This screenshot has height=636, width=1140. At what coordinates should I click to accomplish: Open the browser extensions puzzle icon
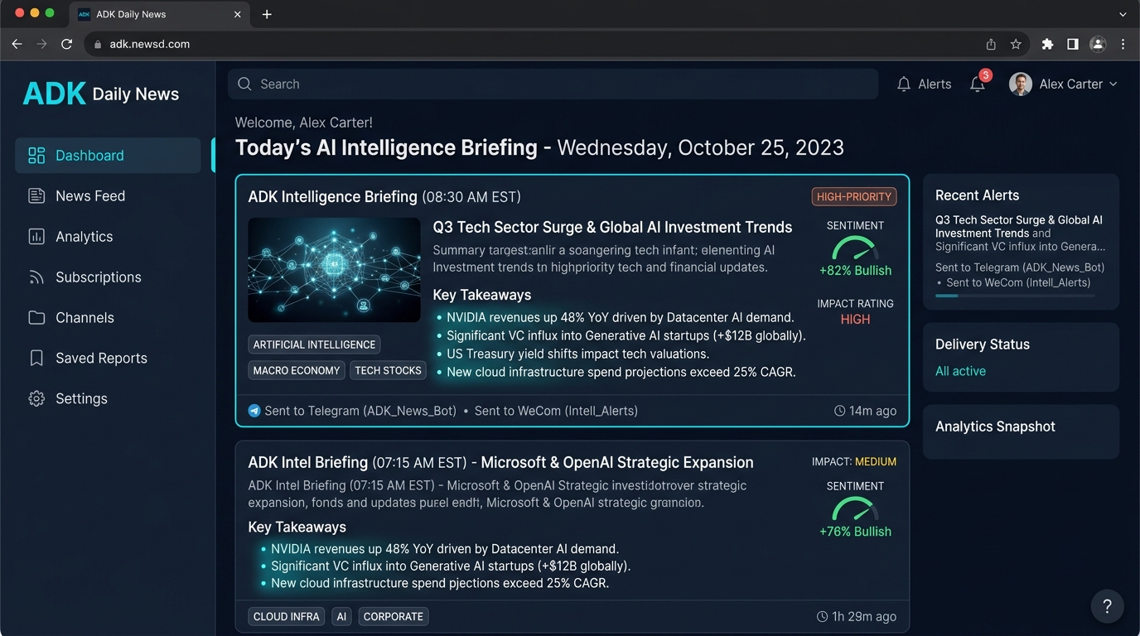click(1047, 44)
